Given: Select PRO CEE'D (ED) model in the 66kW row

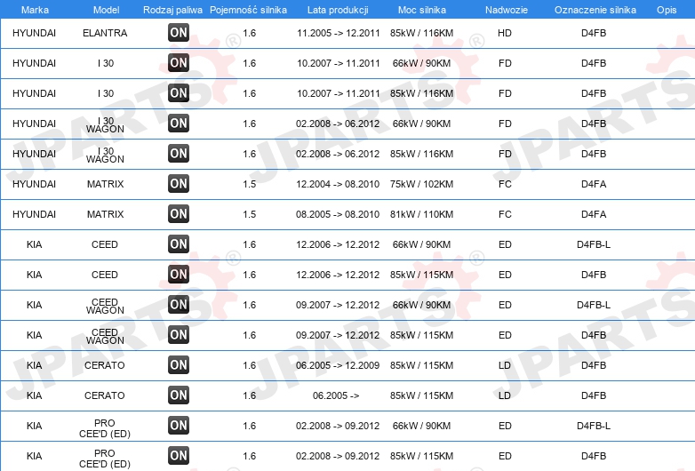Looking at the screenshot, I should (105, 428).
